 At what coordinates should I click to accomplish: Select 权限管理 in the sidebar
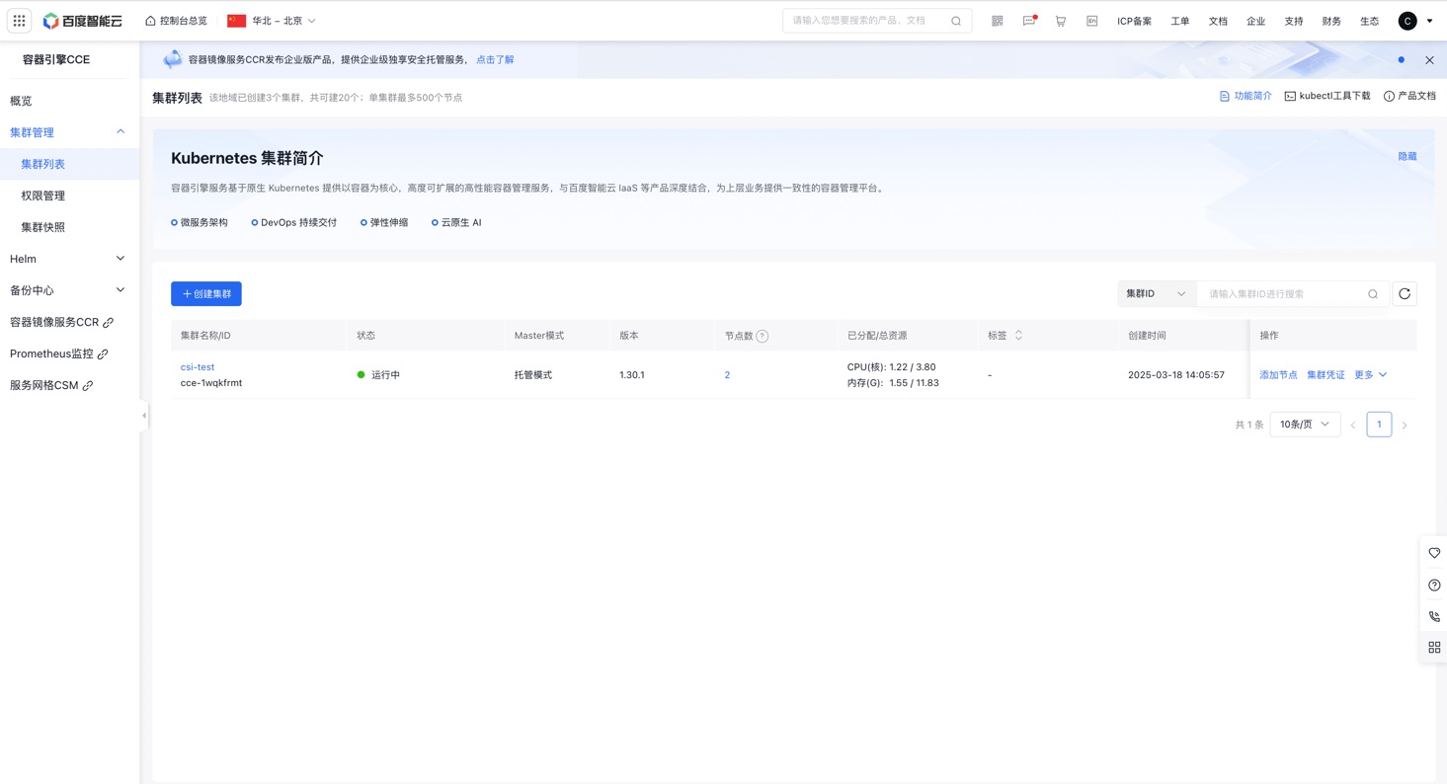tap(43, 196)
